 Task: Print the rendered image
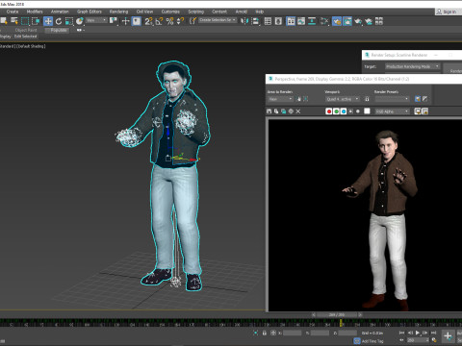(291, 111)
